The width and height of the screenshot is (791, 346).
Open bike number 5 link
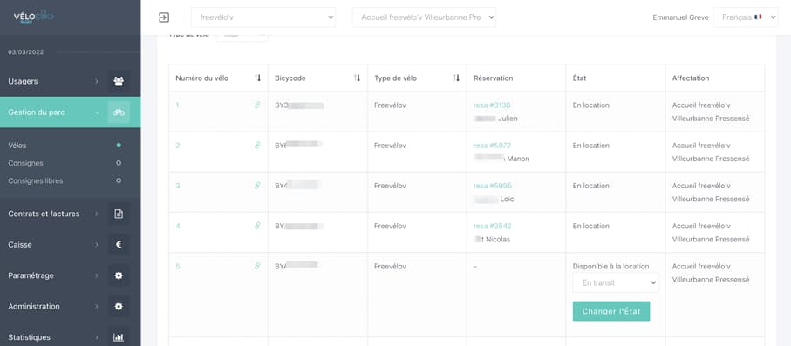(178, 266)
